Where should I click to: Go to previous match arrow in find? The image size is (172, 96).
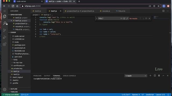pyautogui.click(x=140, y=18)
